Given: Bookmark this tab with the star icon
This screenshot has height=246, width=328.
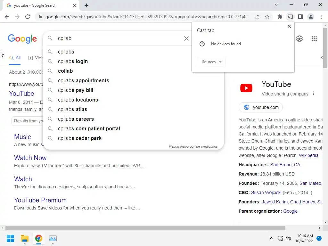Looking at the screenshot, I should (x=267, y=17).
